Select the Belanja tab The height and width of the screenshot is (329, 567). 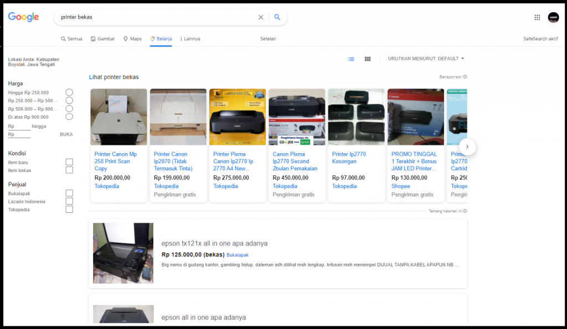(161, 39)
